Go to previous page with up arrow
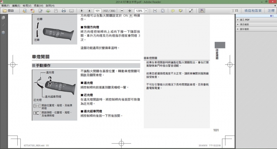Viewport: 277px width, 149px height. click(82, 11)
